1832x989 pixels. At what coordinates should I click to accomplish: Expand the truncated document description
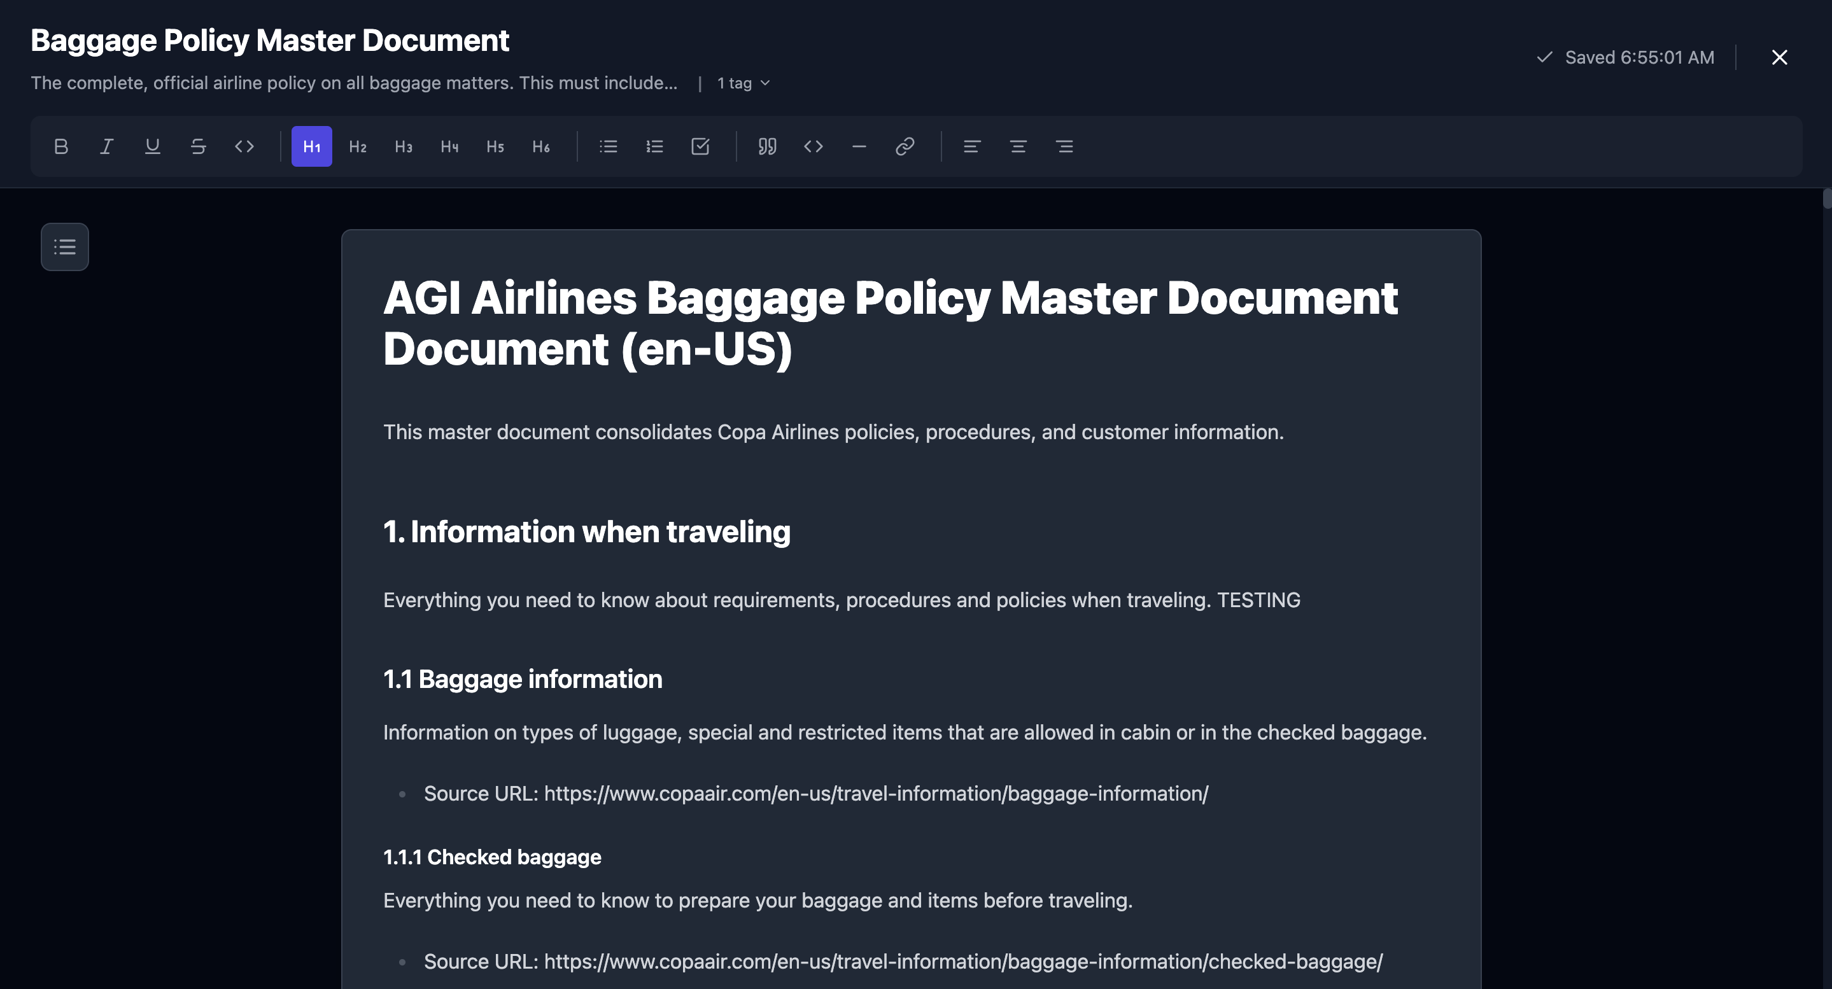(353, 83)
